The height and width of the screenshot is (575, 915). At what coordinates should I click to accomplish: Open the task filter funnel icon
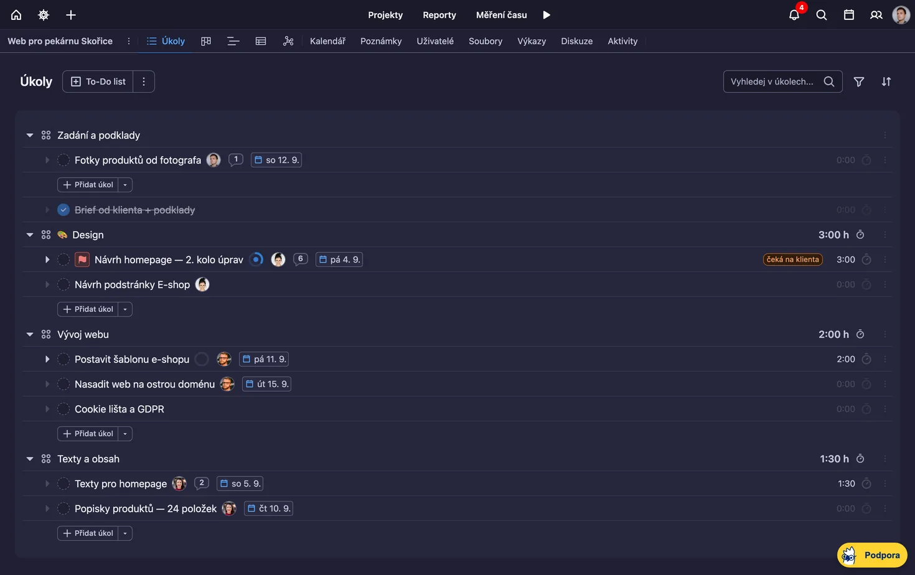[x=859, y=82]
